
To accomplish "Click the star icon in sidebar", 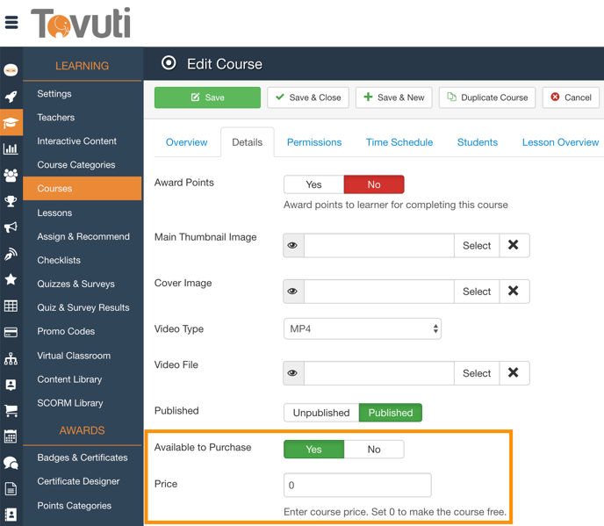I will [x=11, y=279].
